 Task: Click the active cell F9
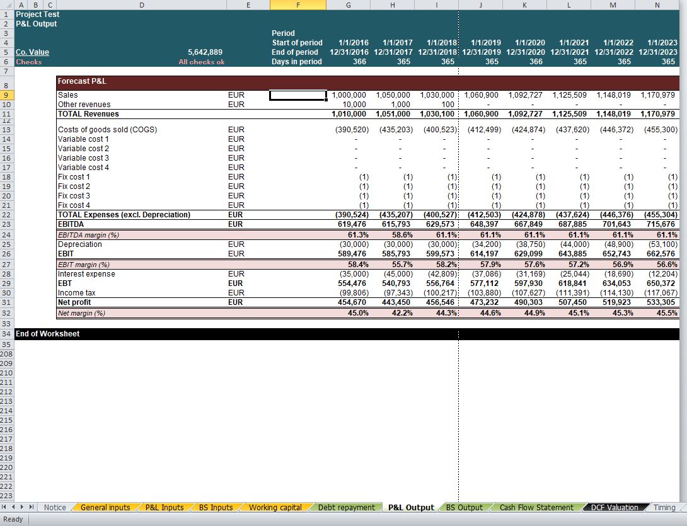coord(298,95)
